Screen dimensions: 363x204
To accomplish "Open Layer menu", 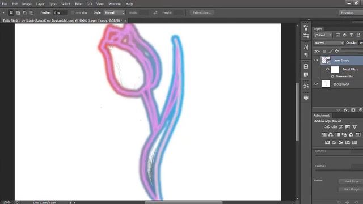I will [40, 4].
